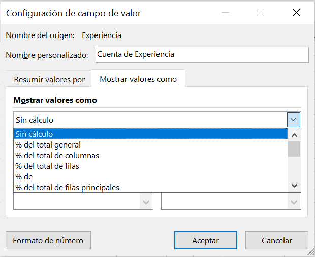Pick % del total de filas principales
This screenshot has width=315, height=257.
tap(150, 187)
